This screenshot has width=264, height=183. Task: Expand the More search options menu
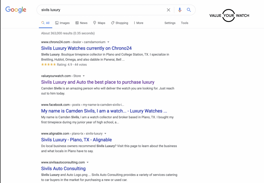(138, 23)
